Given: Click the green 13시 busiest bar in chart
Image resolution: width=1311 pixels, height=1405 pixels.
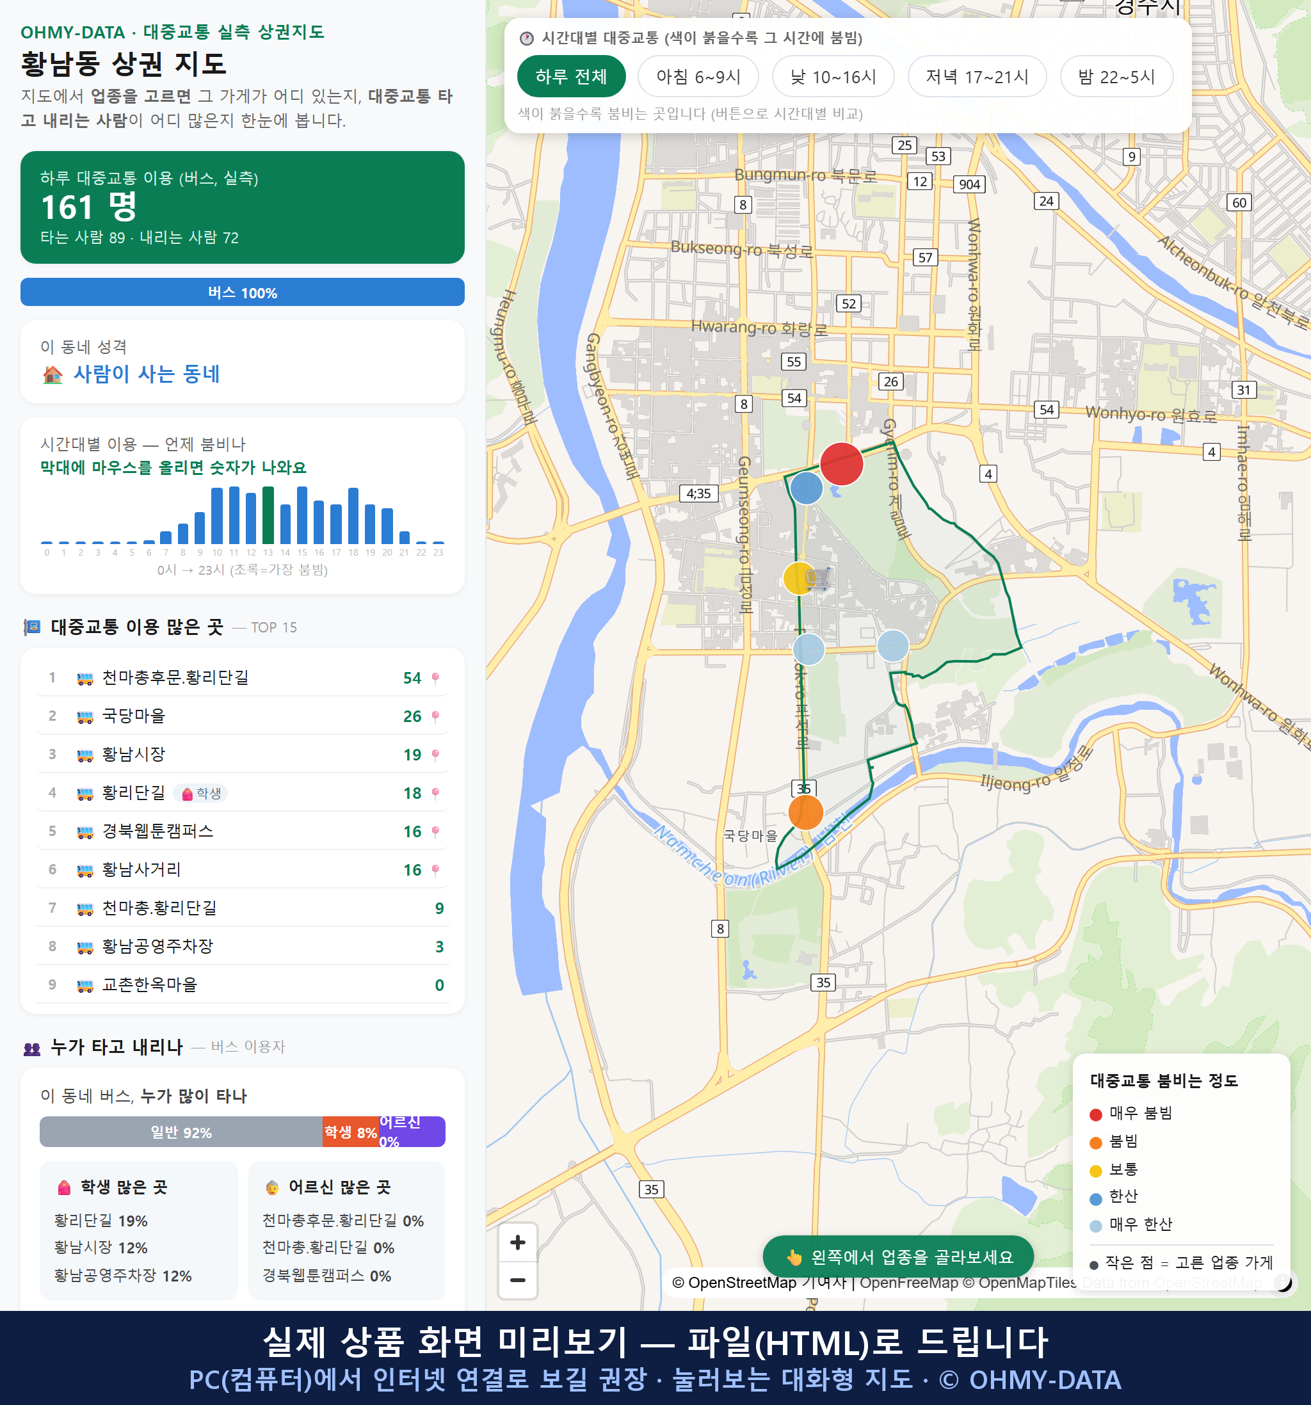Looking at the screenshot, I should (268, 515).
